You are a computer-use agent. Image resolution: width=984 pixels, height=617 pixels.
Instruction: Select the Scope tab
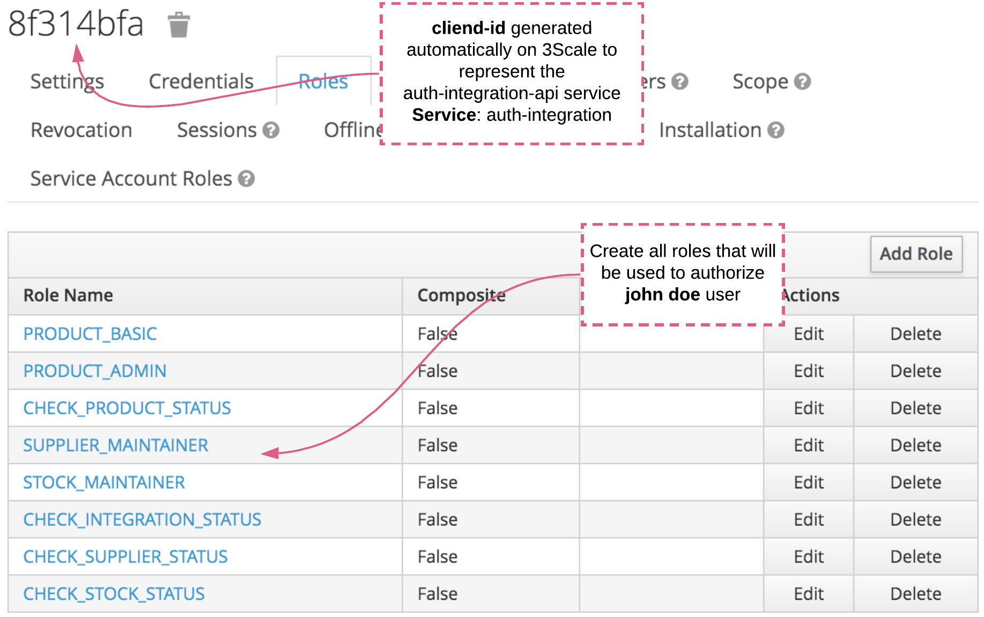[x=760, y=81]
